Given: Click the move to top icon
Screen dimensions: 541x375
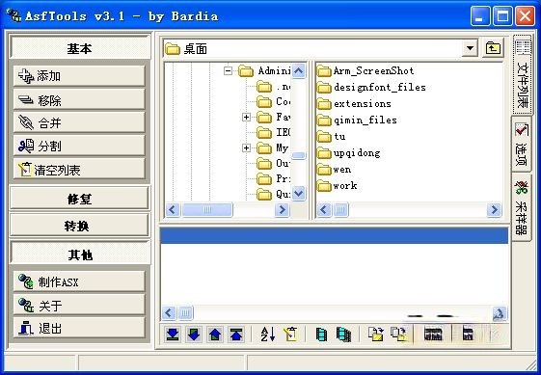Looking at the screenshot, I should 236,334.
